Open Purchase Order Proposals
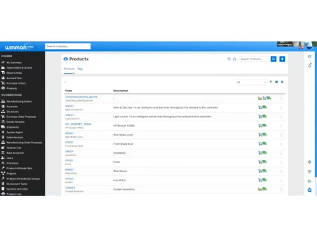Screen dimensions: 317x238 coord(21,117)
